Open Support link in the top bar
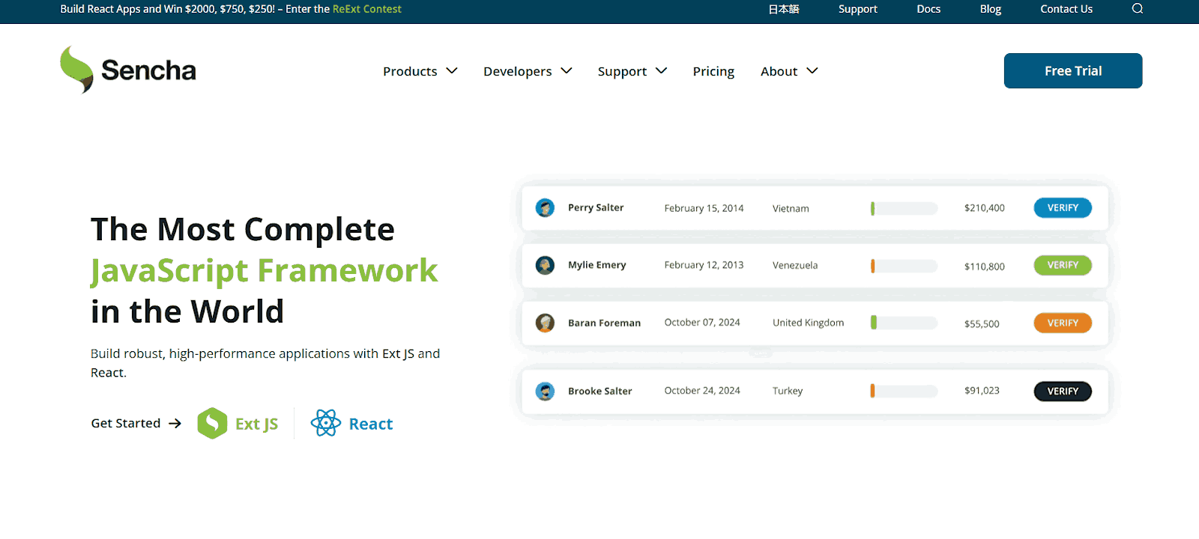Image resolution: width=1199 pixels, height=539 pixels. click(858, 9)
